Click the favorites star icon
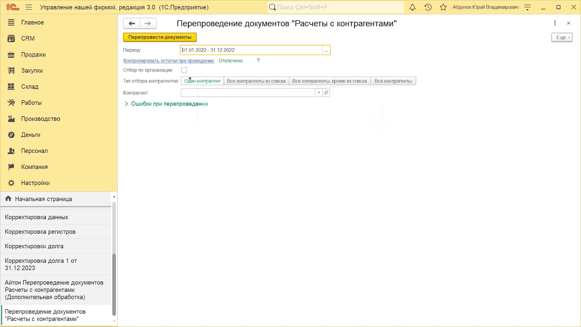Viewport: 581px width, 327px height. click(x=443, y=7)
